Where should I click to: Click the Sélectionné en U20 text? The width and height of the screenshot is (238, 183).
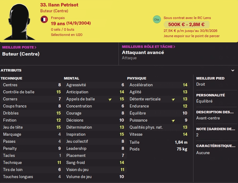click(x=66, y=35)
